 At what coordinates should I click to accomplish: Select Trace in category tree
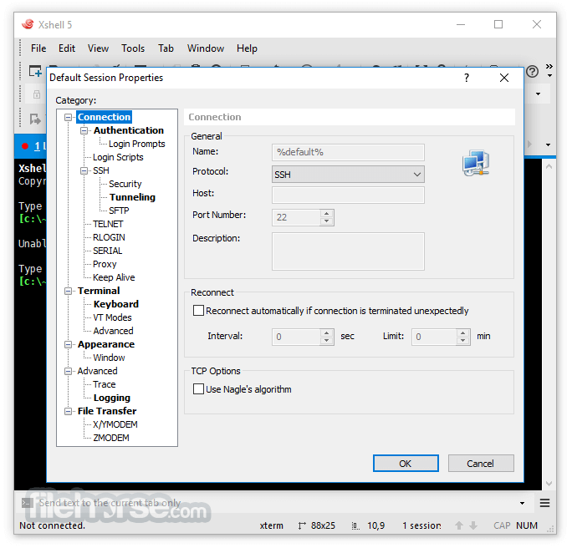(x=104, y=384)
